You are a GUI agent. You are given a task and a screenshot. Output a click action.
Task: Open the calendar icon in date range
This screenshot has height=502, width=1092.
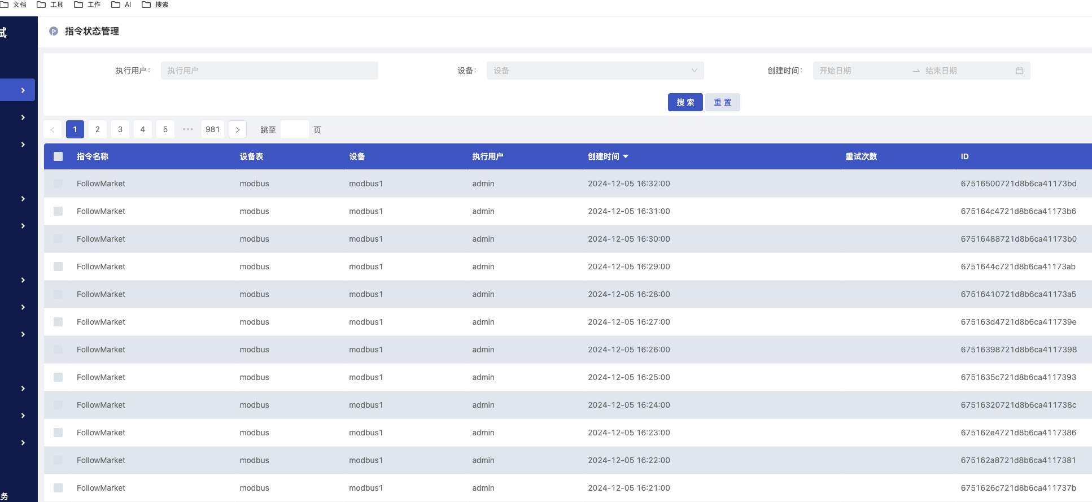1020,71
